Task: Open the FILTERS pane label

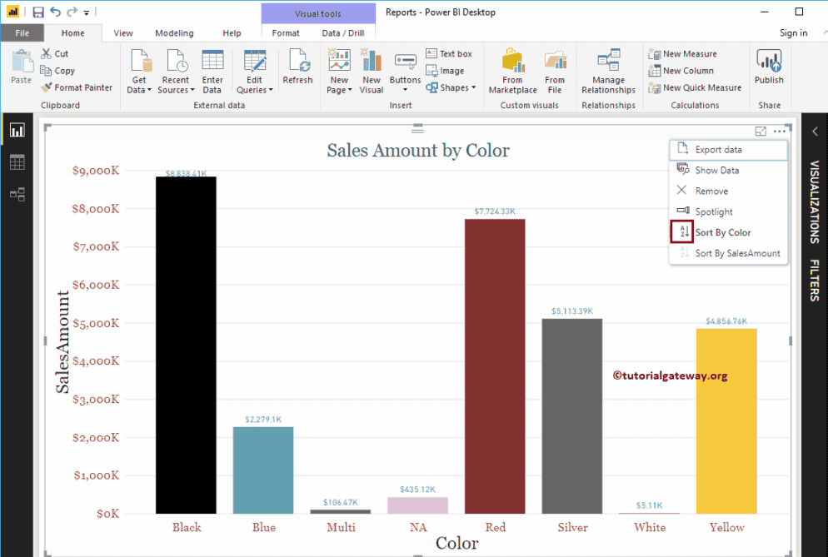Action: point(815,281)
